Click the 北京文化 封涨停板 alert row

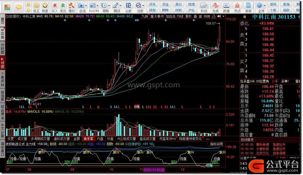270,153
